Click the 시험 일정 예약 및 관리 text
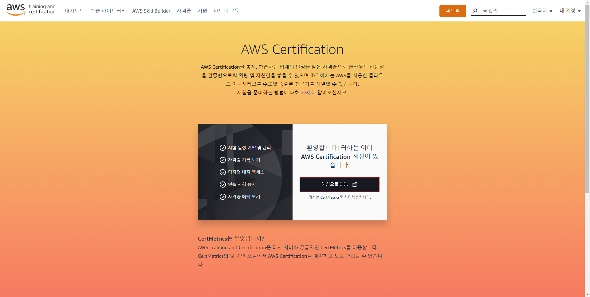The width and height of the screenshot is (590, 297). tap(249, 148)
